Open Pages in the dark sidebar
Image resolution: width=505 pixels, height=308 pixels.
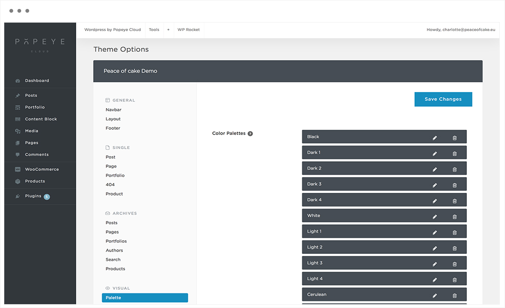tap(32, 143)
